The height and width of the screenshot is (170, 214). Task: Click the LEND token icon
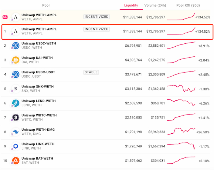click(x=16, y=103)
